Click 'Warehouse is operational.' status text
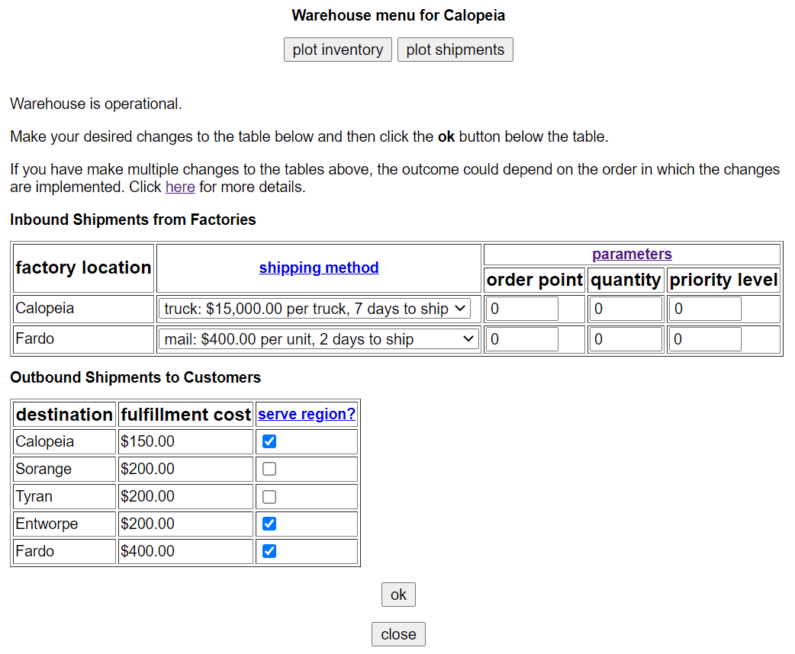The width and height of the screenshot is (795, 654). tap(96, 104)
